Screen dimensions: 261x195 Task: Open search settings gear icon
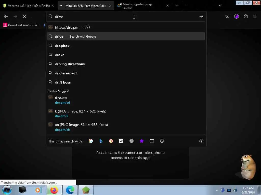201,141
